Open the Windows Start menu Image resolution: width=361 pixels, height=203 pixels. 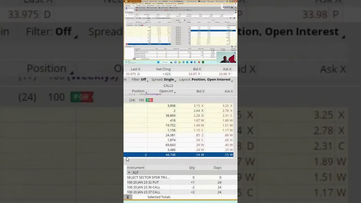click(x=158, y=62)
